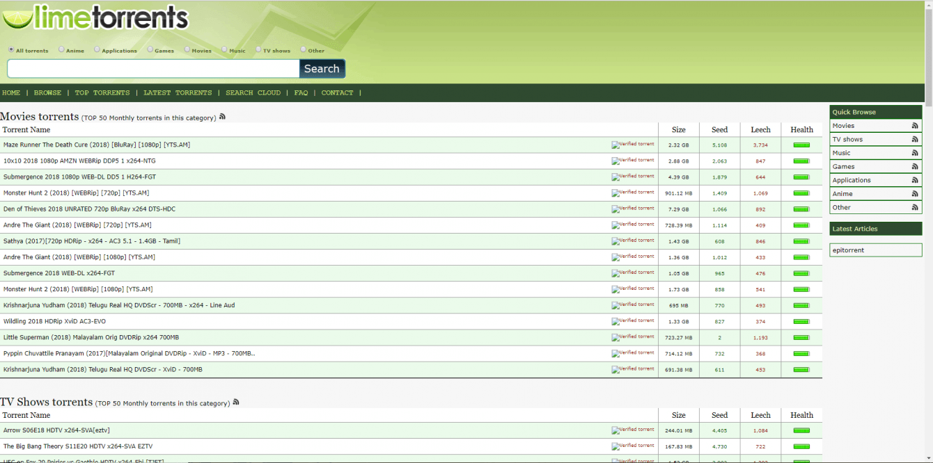Click Verified torrent icon for Sathya (2017) row
The height and width of the screenshot is (463, 933).
[x=633, y=241]
